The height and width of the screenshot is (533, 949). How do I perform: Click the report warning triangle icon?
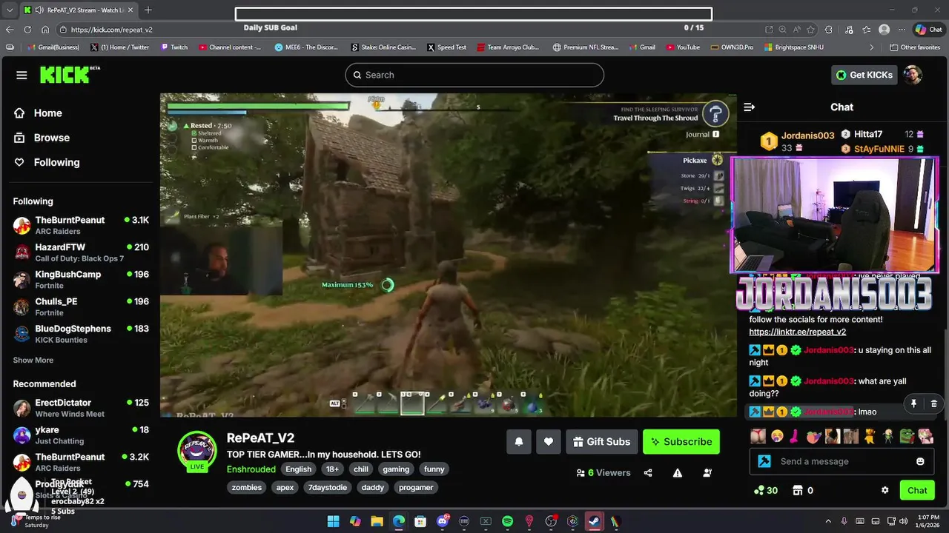(x=678, y=473)
